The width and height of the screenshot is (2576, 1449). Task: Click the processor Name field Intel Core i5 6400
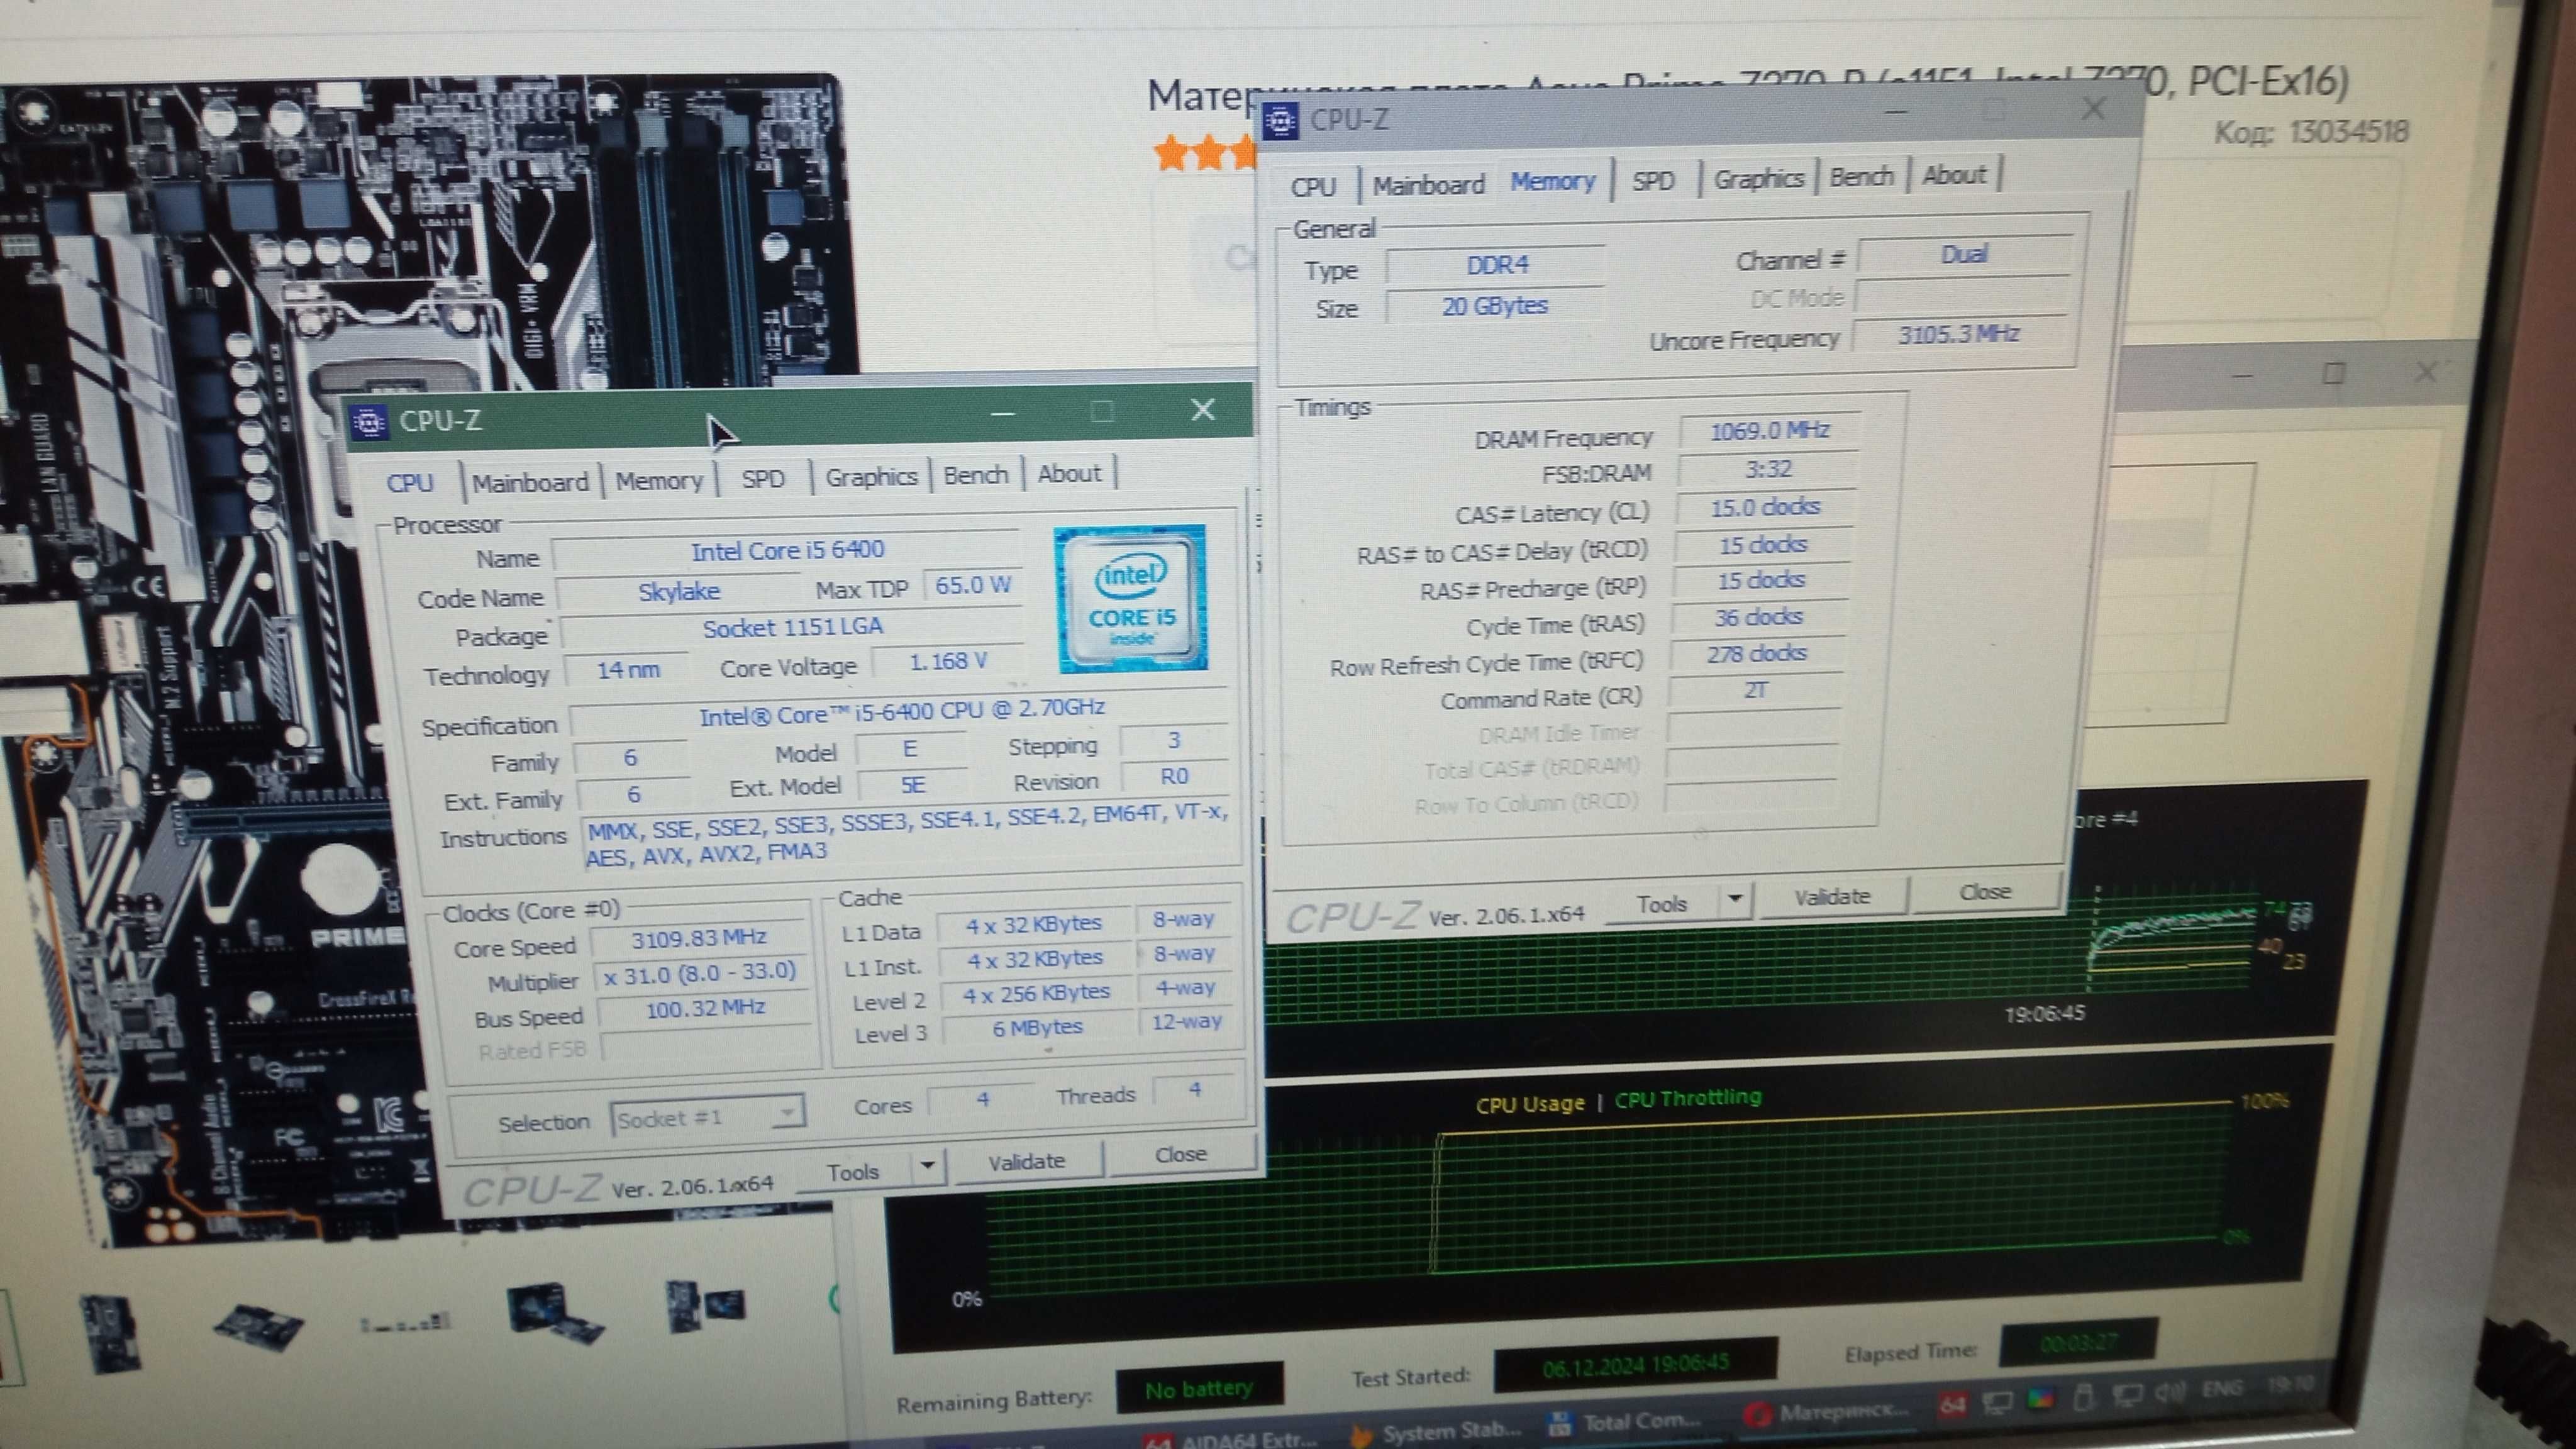pos(787,550)
